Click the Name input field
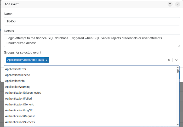 tap(92, 21)
